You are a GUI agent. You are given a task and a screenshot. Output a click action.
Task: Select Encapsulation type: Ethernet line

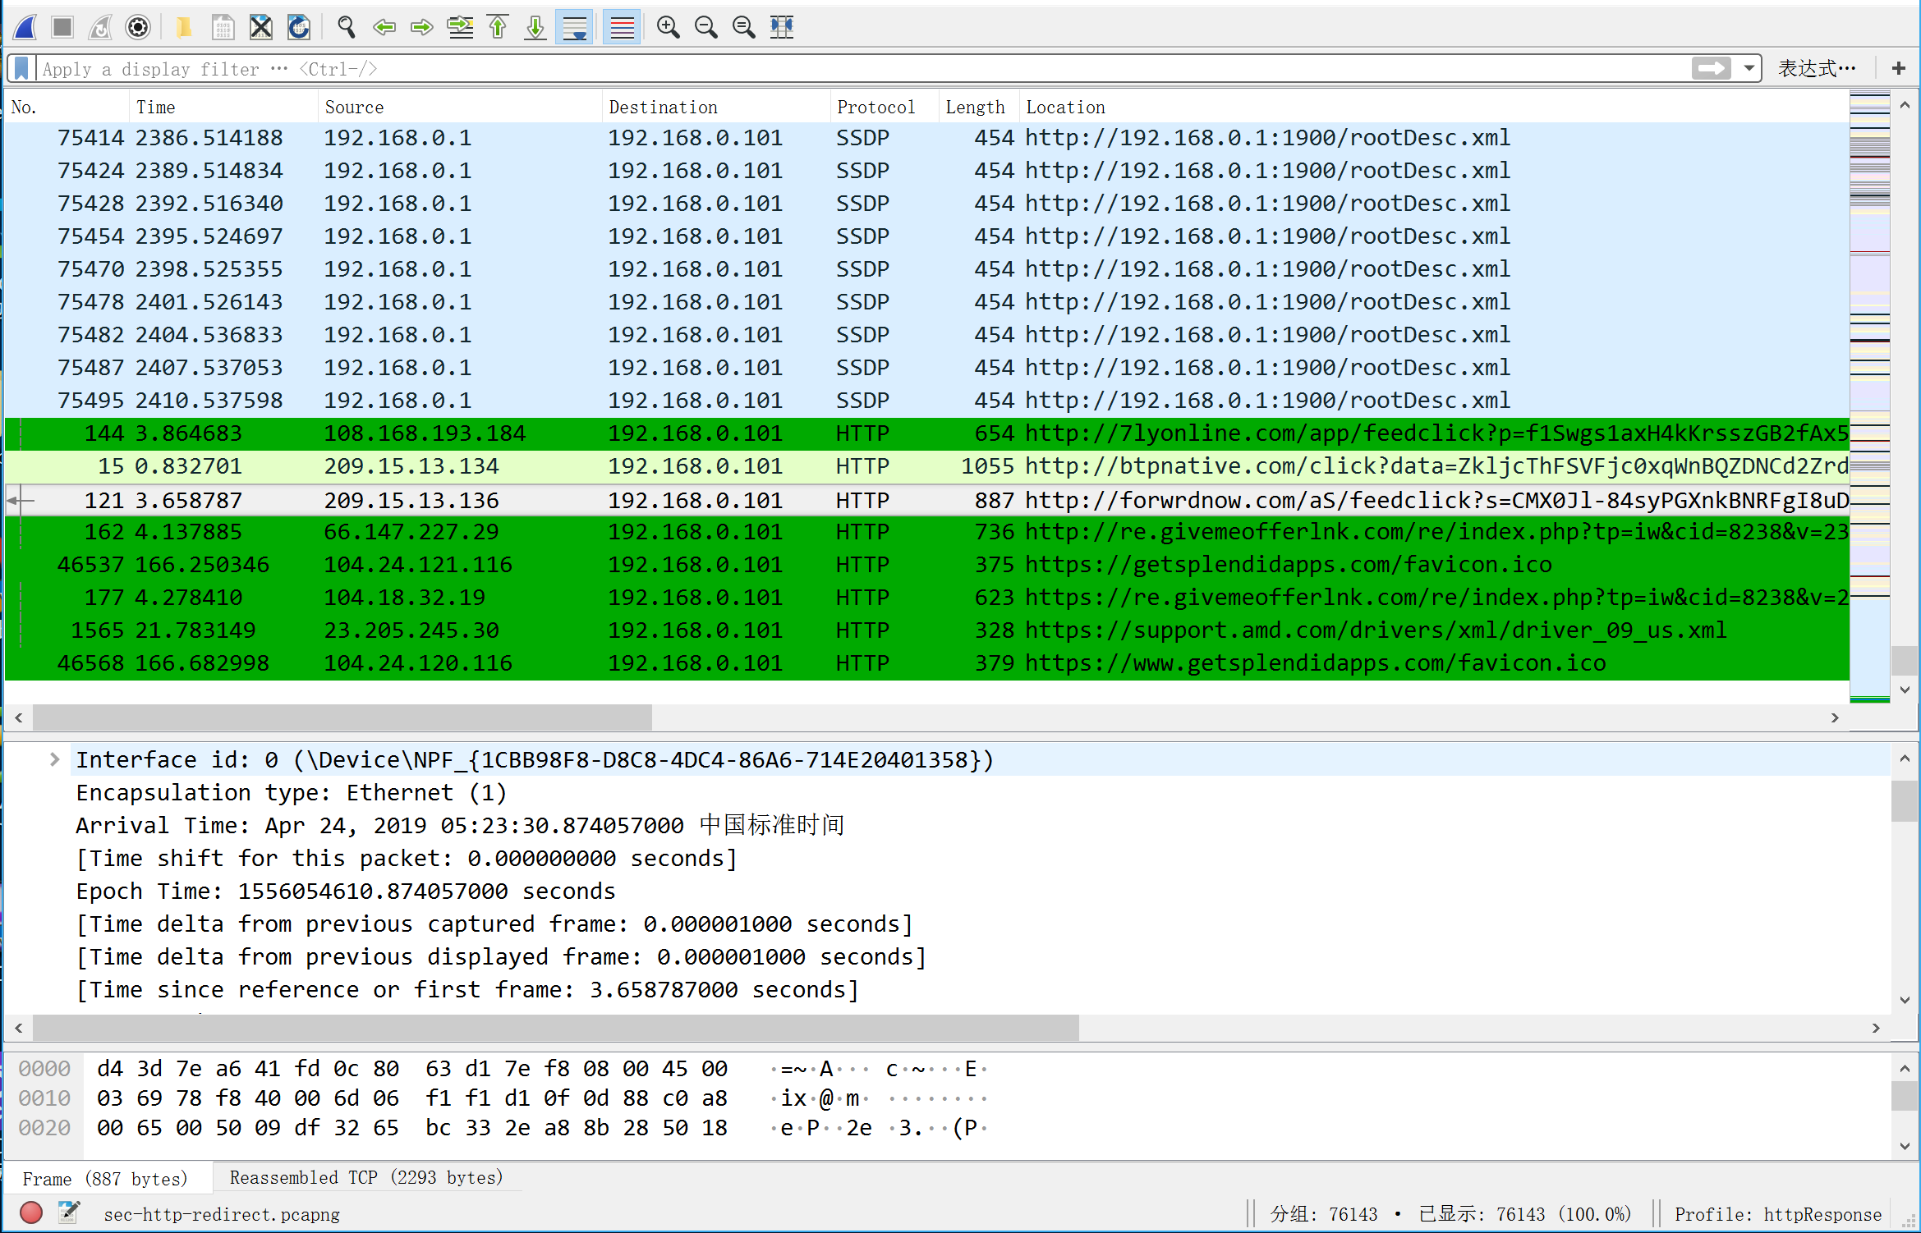point(291,792)
